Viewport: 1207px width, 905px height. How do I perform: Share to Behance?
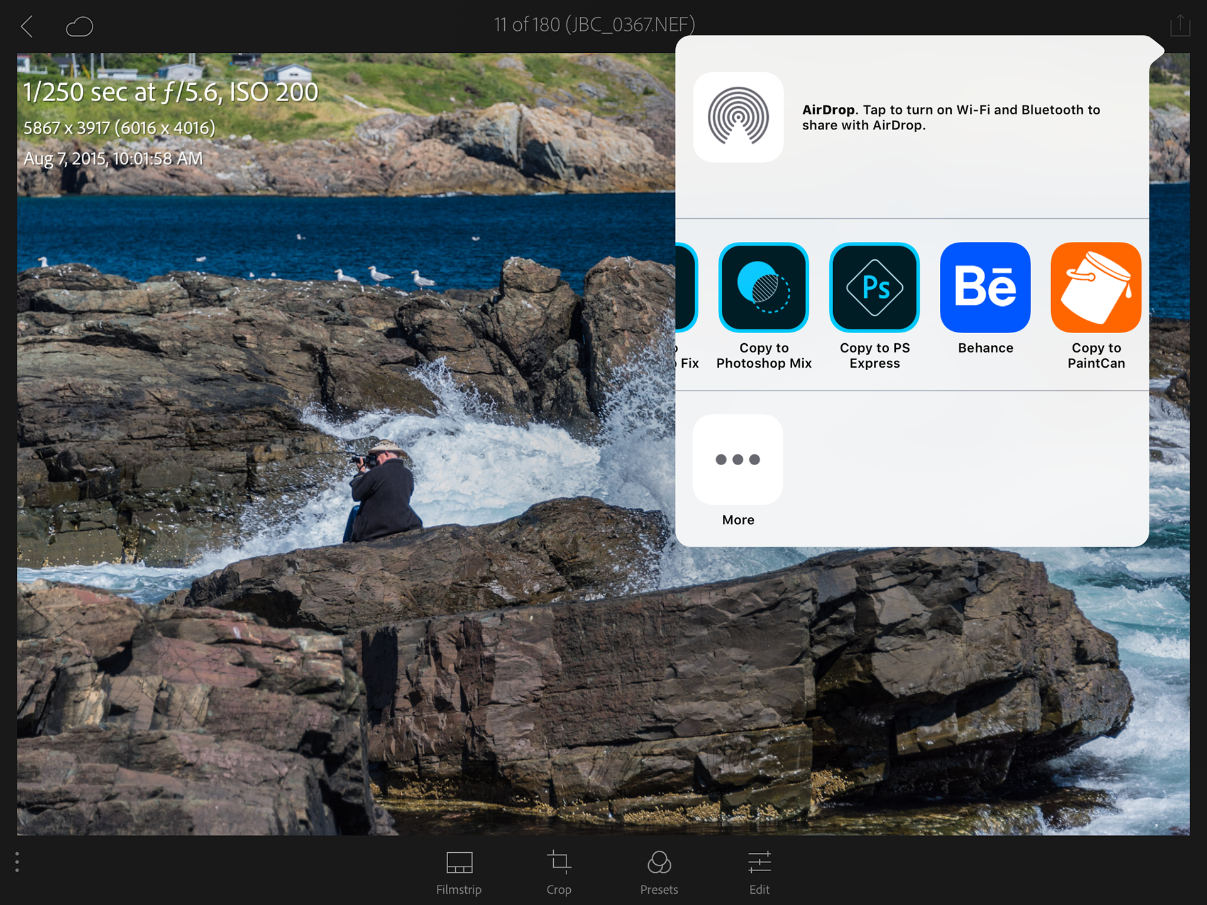985,287
